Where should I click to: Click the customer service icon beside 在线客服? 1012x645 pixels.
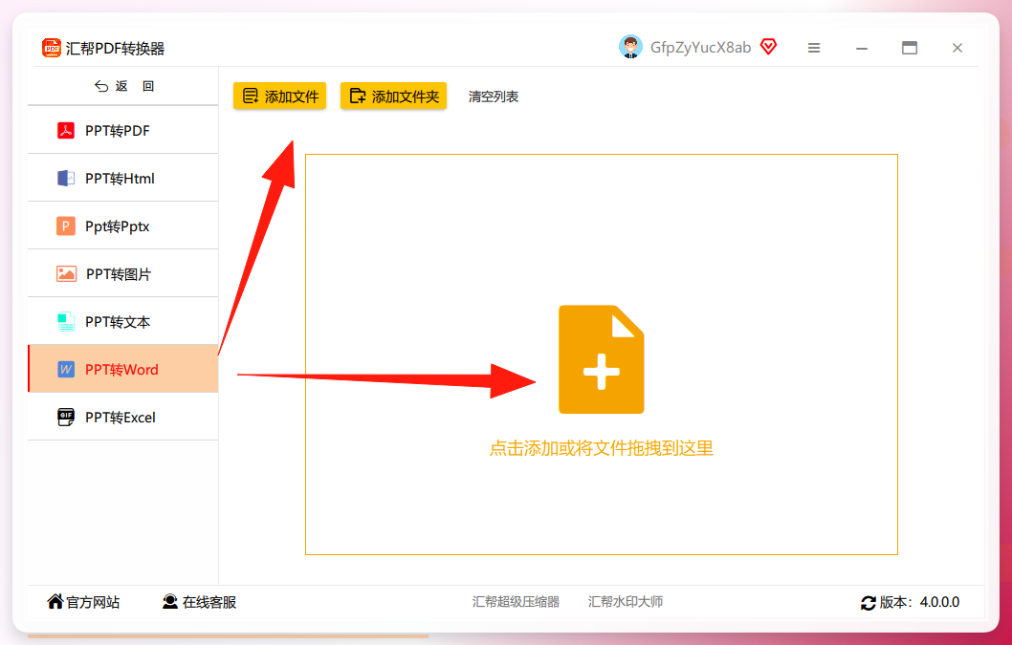pyautogui.click(x=169, y=601)
